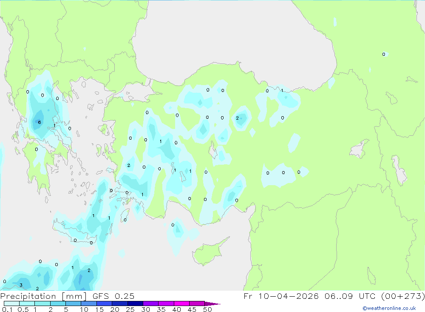Click the "0.5" legend scale label
The width and height of the screenshot is (425, 312).
point(23,309)
